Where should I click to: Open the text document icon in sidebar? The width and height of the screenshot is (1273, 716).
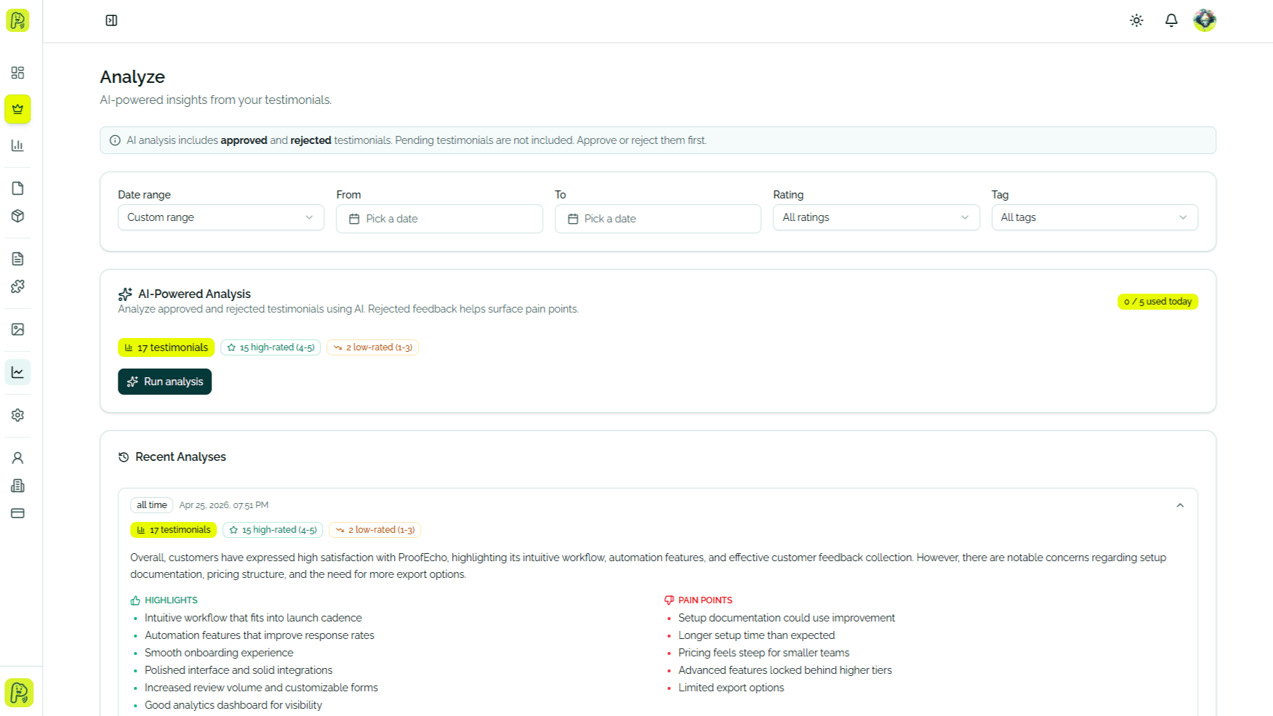[x=17, y=259]
